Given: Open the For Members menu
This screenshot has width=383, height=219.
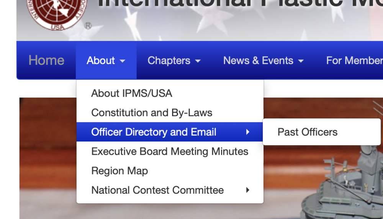Looking at the screenshot, I should (x=354, y=60).
